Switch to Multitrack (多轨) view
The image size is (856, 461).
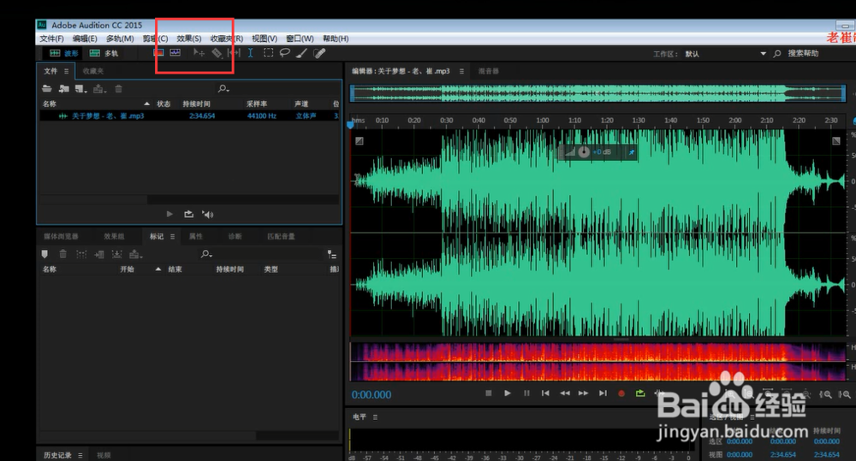pos(104,54)
